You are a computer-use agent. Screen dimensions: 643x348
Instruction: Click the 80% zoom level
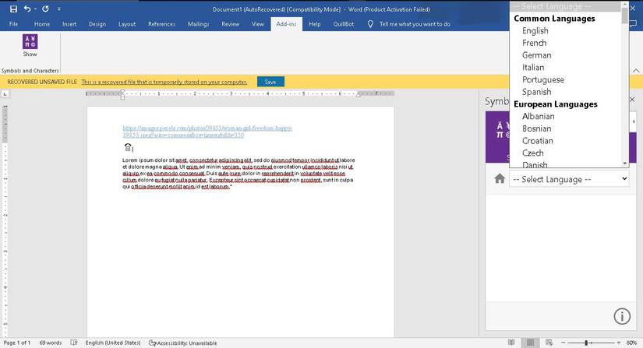[x=631, y=343]
